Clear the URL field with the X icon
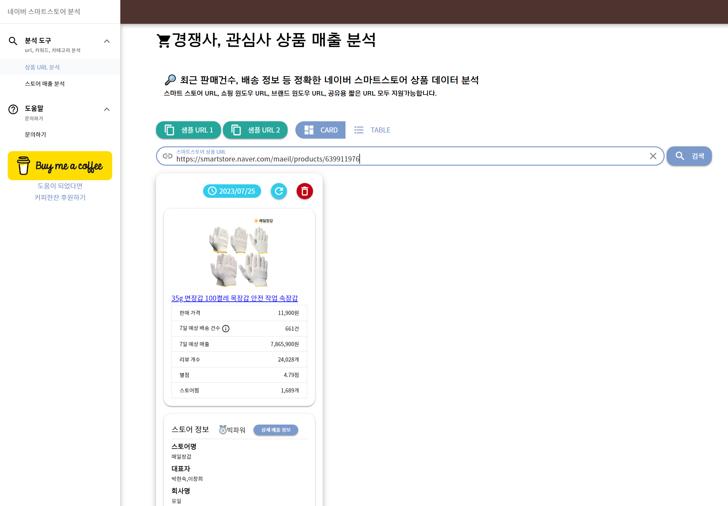Image resolution: width=728 pixels, height=506 pixels. [653, 156]
